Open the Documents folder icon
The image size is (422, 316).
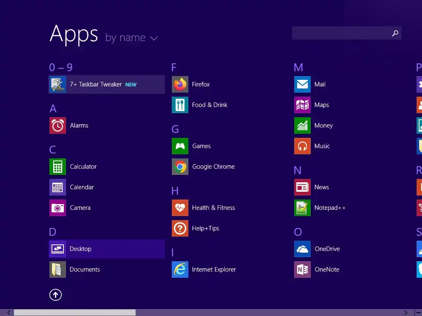(x=58, y=270)
